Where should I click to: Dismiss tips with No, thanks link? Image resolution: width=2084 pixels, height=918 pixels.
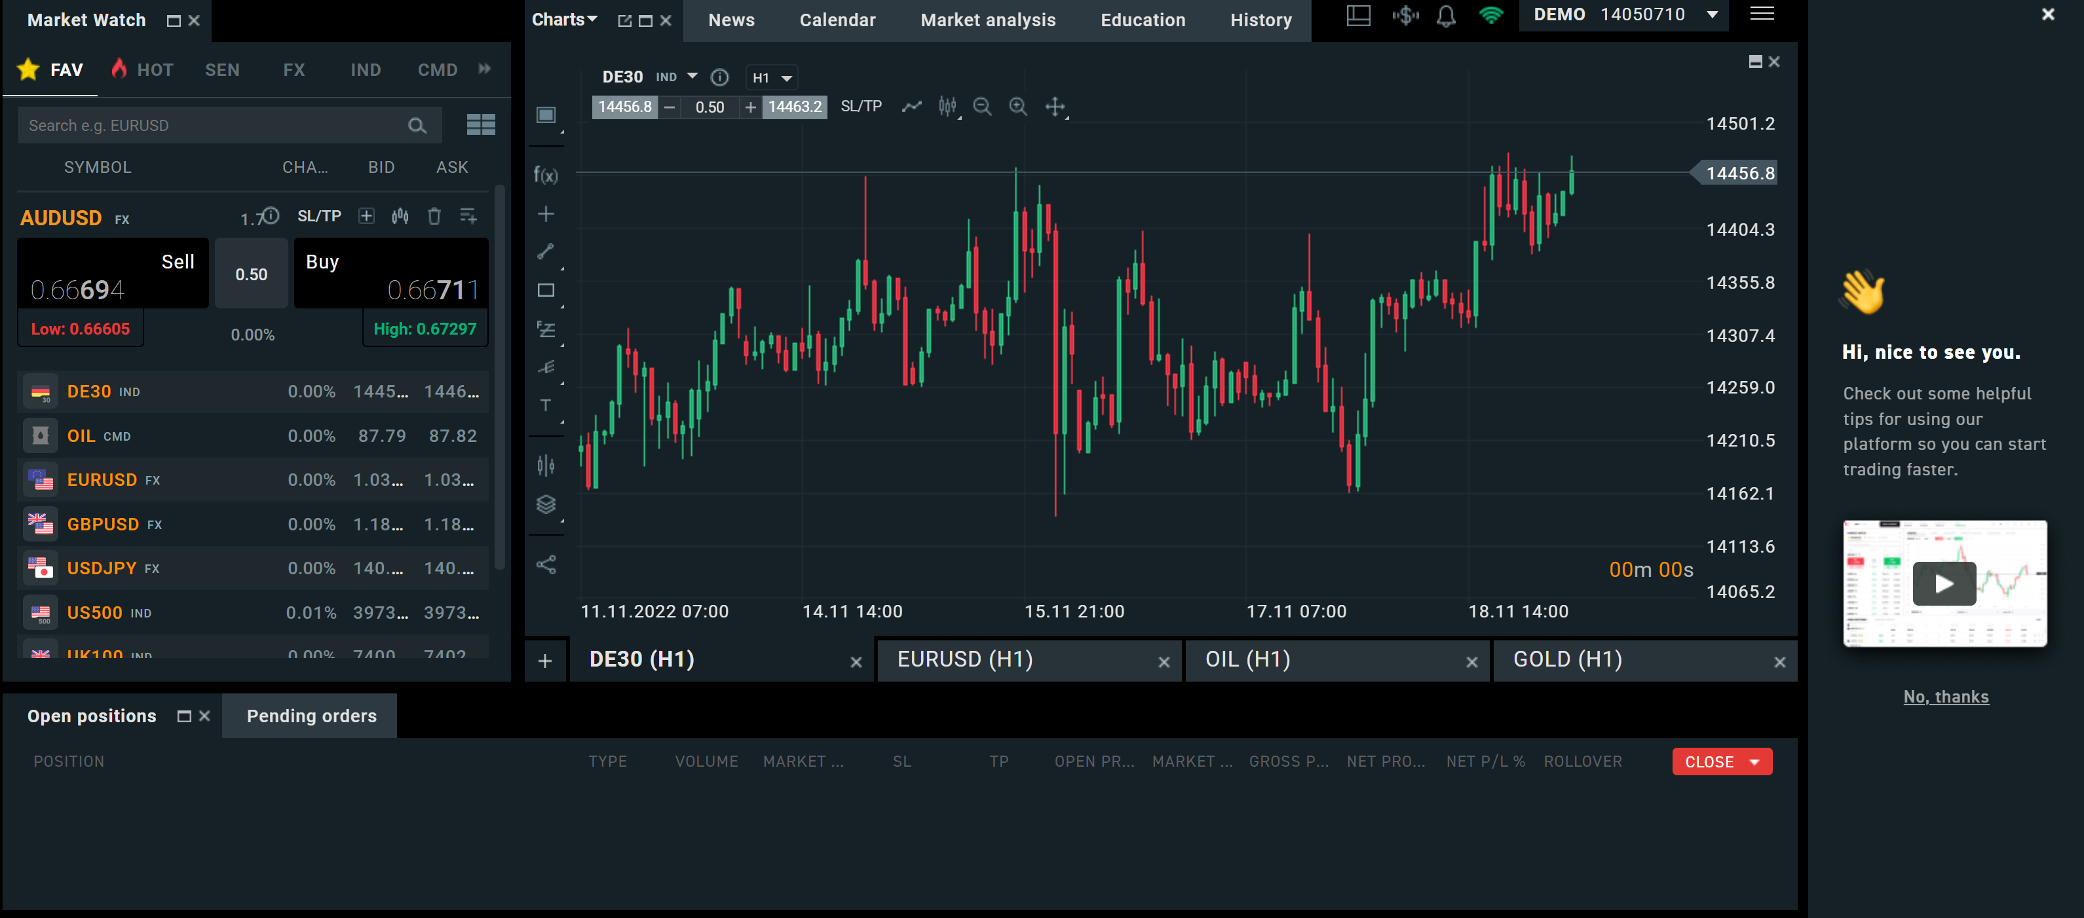click(1946, 697)
